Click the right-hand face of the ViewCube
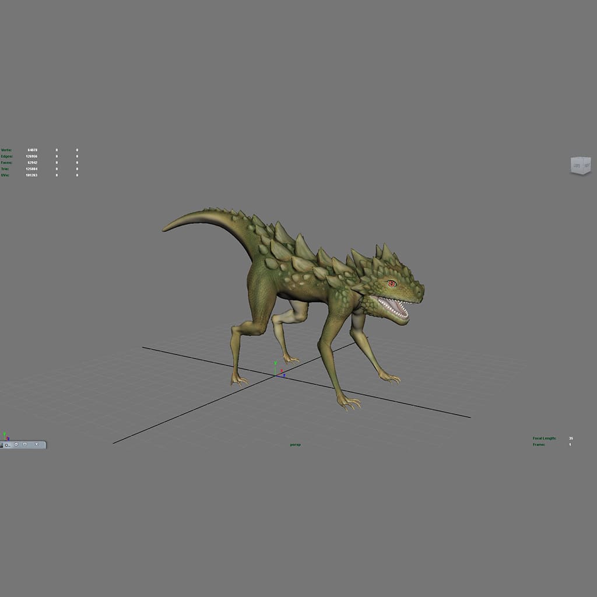 587,167
